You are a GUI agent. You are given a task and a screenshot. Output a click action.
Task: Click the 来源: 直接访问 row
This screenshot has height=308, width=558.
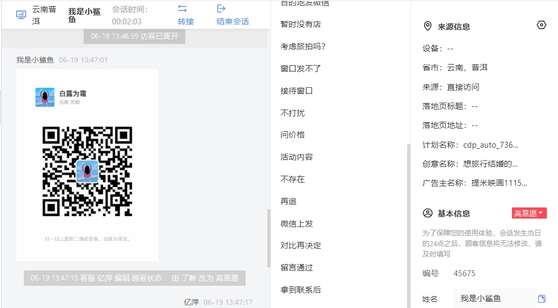[x=451, y=87]
